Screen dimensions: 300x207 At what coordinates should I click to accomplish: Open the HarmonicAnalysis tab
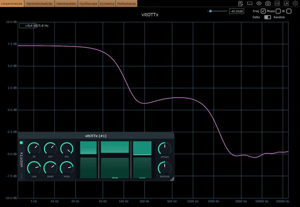pos(39,4)
